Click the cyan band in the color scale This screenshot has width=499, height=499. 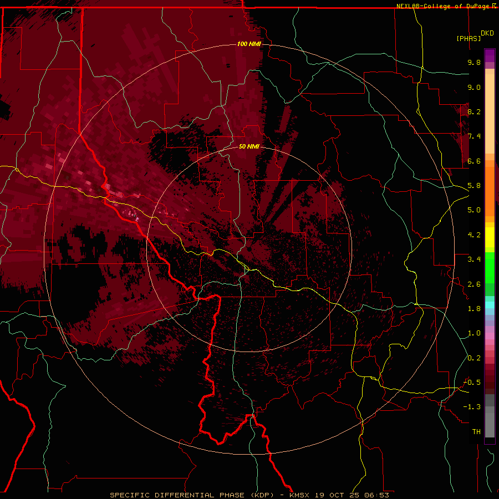(490, 304)
